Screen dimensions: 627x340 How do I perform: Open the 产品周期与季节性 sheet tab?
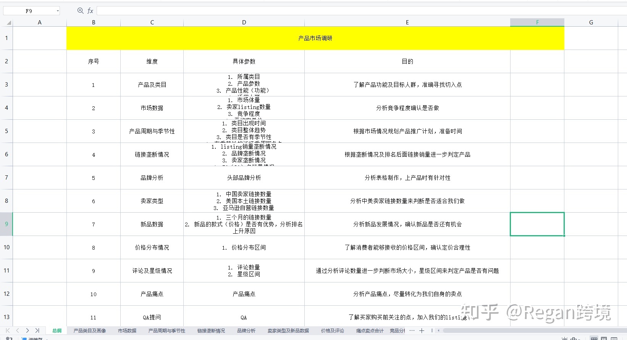tap(167, 331)
